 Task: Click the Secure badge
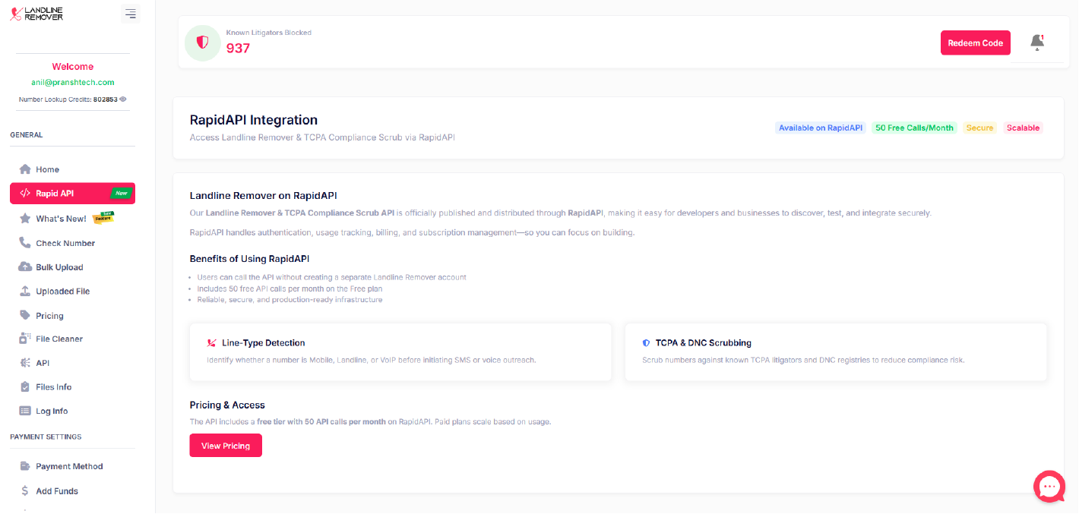click(x=979, y=128)
